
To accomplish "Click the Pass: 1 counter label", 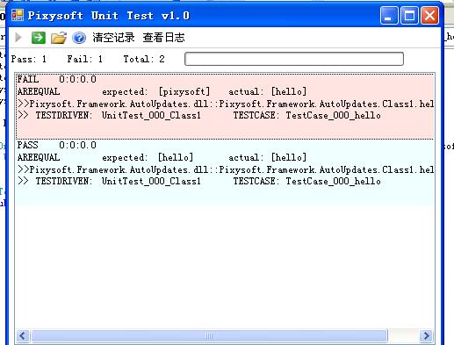I will point(29,59).
